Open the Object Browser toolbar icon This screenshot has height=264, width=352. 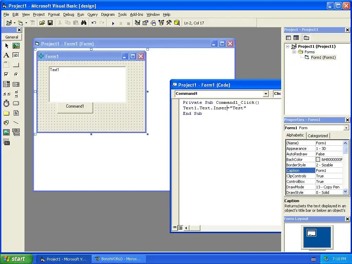coord(161,23)
